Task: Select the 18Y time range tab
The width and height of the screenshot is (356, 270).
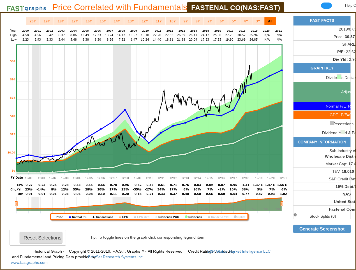Action: point(61,21)
